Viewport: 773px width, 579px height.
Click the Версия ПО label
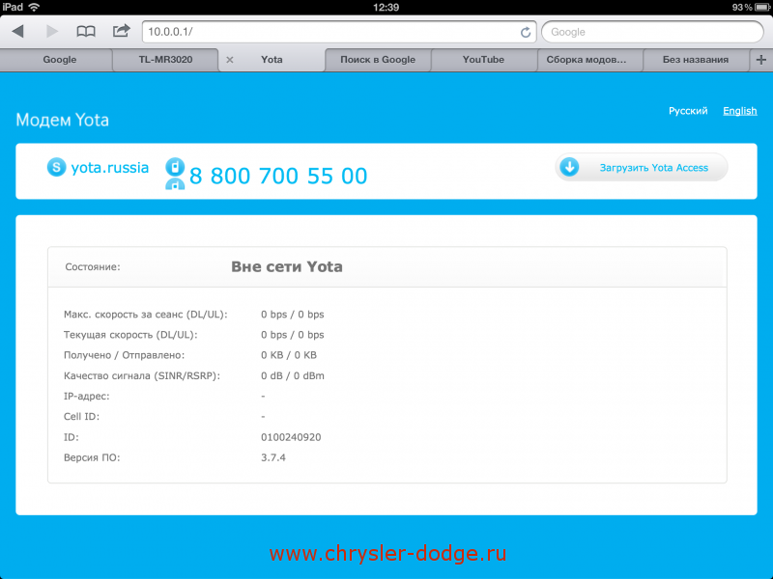tap(92, 457)
